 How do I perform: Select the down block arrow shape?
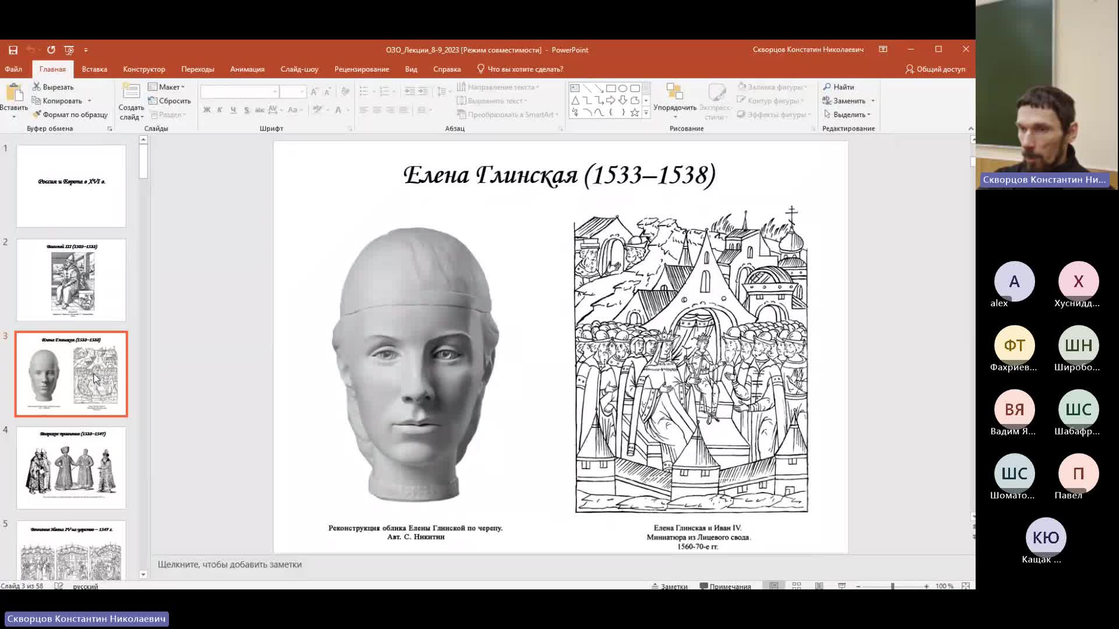(622, 101)
